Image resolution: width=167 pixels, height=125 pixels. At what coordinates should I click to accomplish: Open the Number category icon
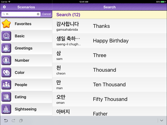point(6,60)
